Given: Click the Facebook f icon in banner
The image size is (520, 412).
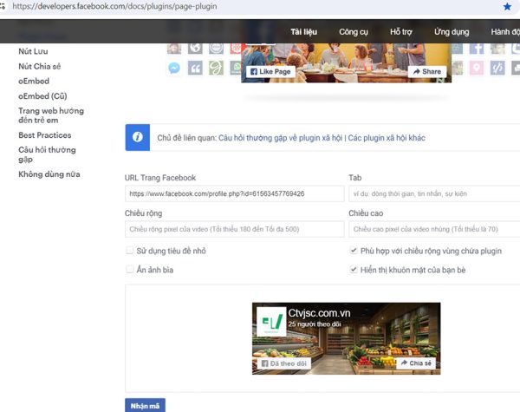Looking at the screenshot, I should [476, 49].
